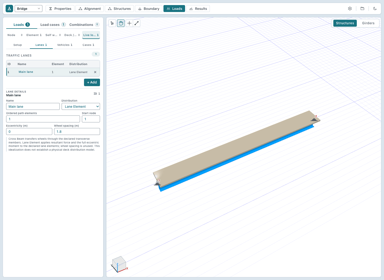Switch to Load cases tab
Image resolution: width=384 pixels, height=280 pixels.
53,25
